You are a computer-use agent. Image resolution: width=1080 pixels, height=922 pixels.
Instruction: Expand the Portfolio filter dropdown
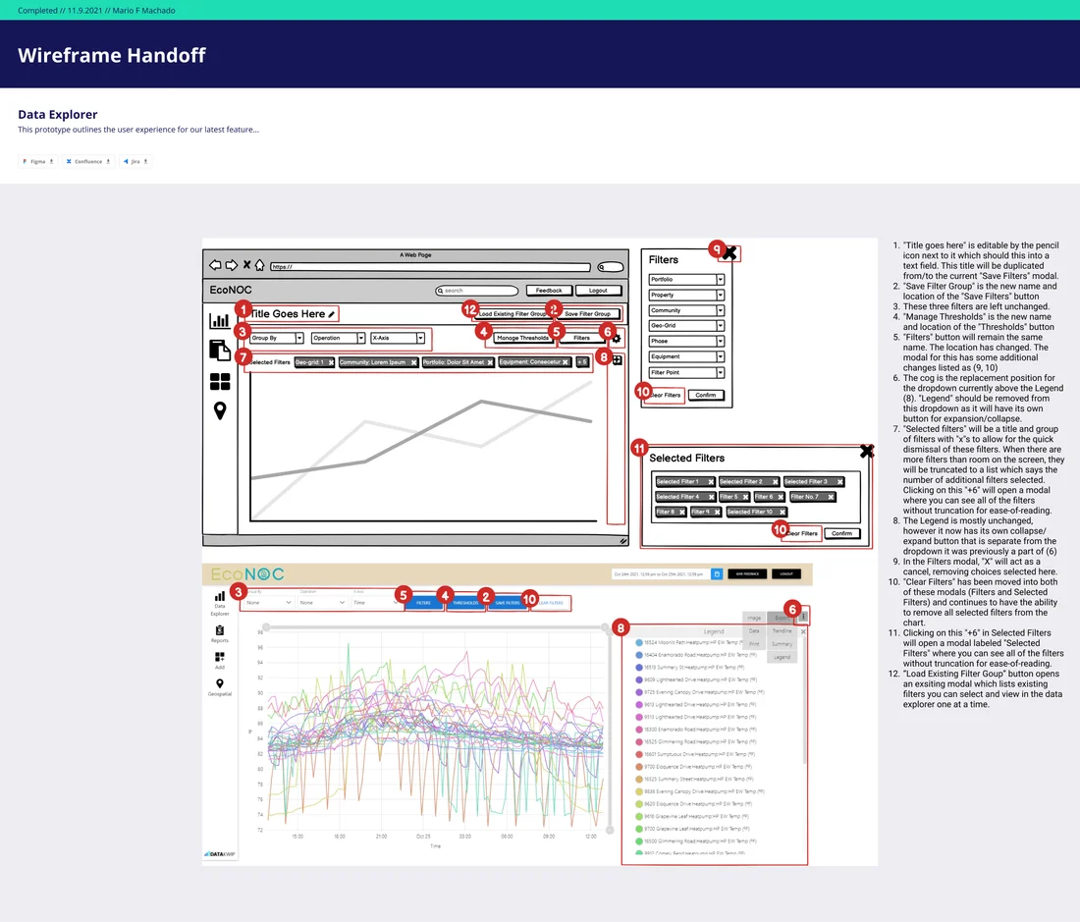pyautogui.click(x=686, y=280)
